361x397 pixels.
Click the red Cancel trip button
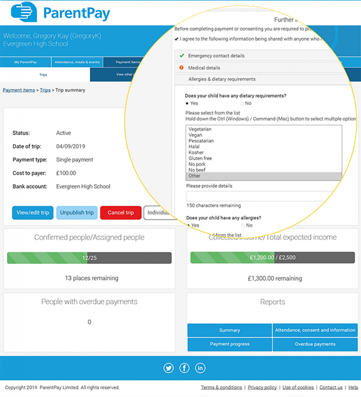(x=121, y=213)
